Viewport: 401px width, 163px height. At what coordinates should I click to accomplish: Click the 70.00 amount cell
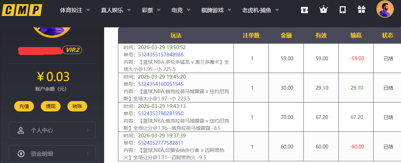(x=287, y=117)
